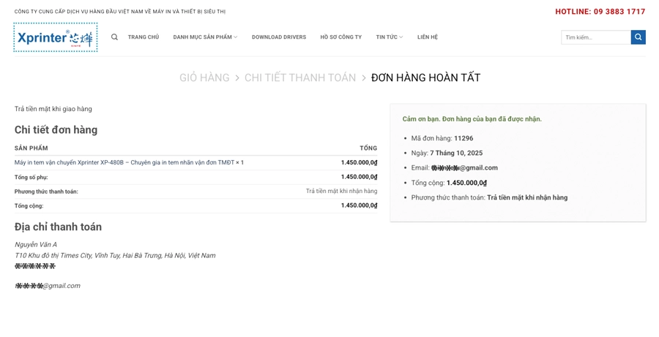
Task: Go to TRANG CHỦ page
Action: (143, 37)
